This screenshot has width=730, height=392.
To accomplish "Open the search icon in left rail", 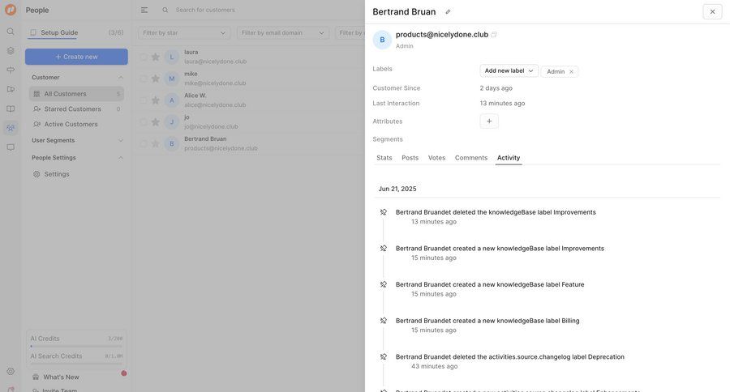I will click(x=11, y=32).
